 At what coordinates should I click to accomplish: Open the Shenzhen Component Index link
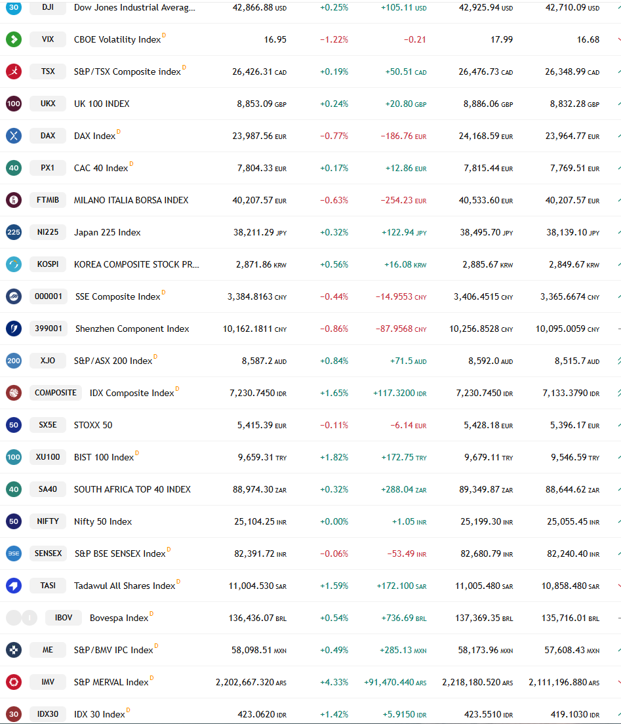tap(132, 329)
